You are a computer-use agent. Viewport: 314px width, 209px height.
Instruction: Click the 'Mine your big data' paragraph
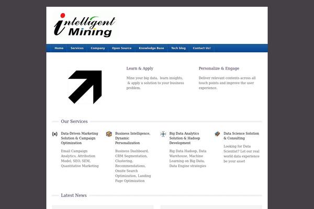click(155, 83)
